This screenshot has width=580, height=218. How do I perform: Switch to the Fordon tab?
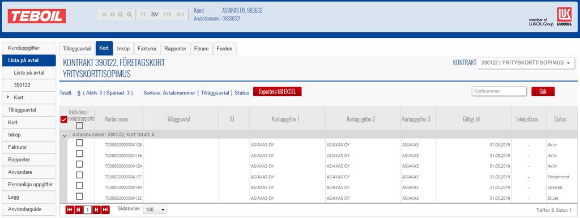pos(224,48)
